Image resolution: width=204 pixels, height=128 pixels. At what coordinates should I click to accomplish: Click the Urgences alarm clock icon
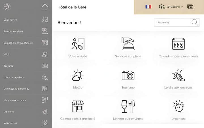178,106
